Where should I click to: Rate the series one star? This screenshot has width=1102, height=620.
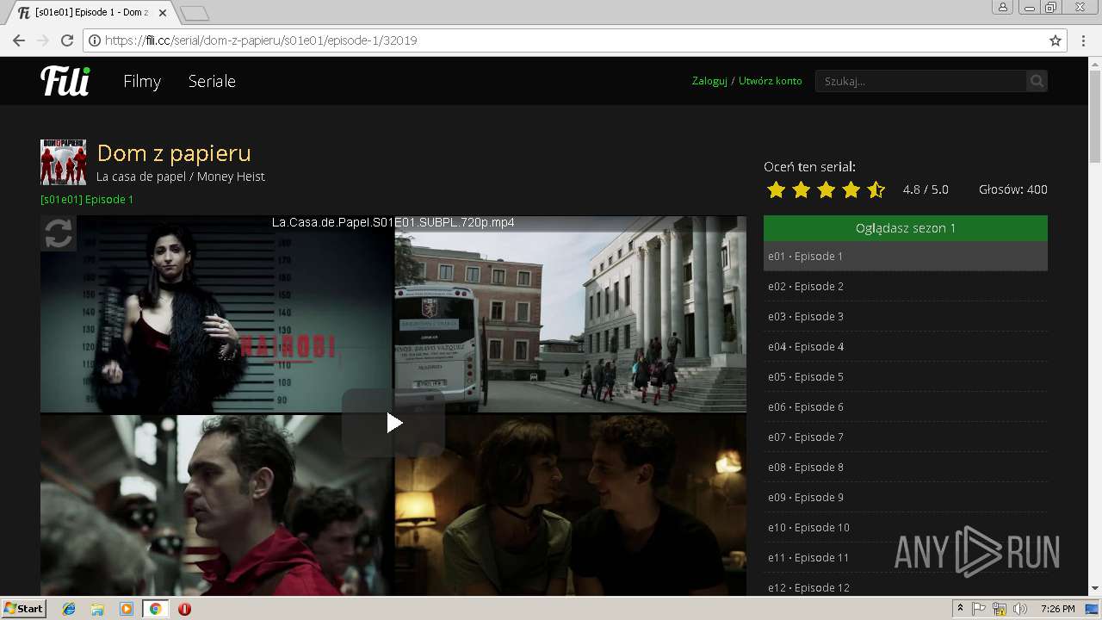776,189
